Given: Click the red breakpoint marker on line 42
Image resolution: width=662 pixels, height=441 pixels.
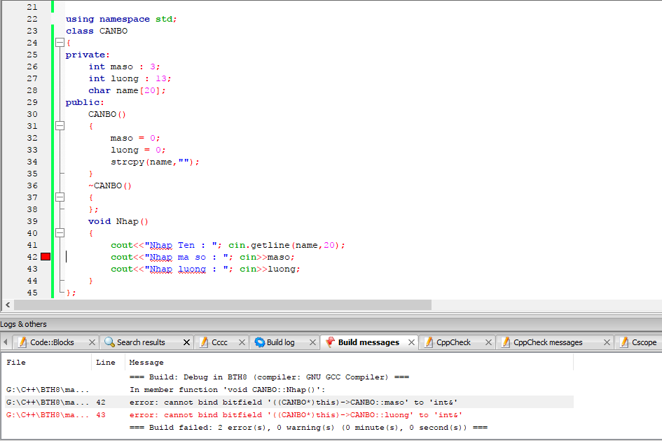Looking at the screenshot, I should coord(46,257).
